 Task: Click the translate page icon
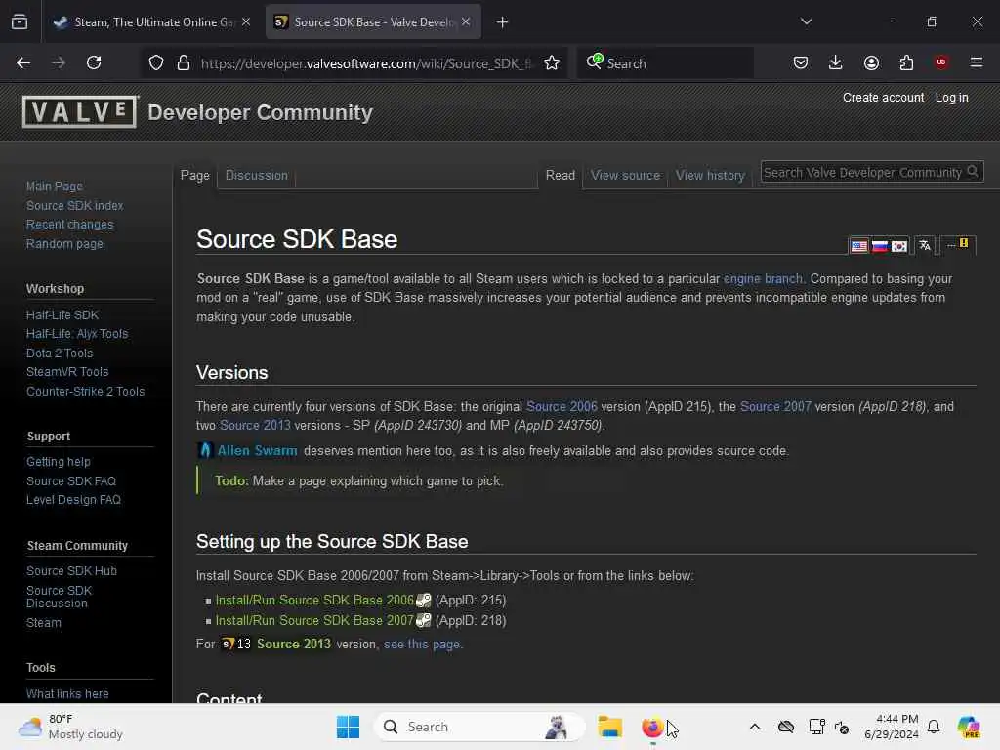(x=925, y=245)
